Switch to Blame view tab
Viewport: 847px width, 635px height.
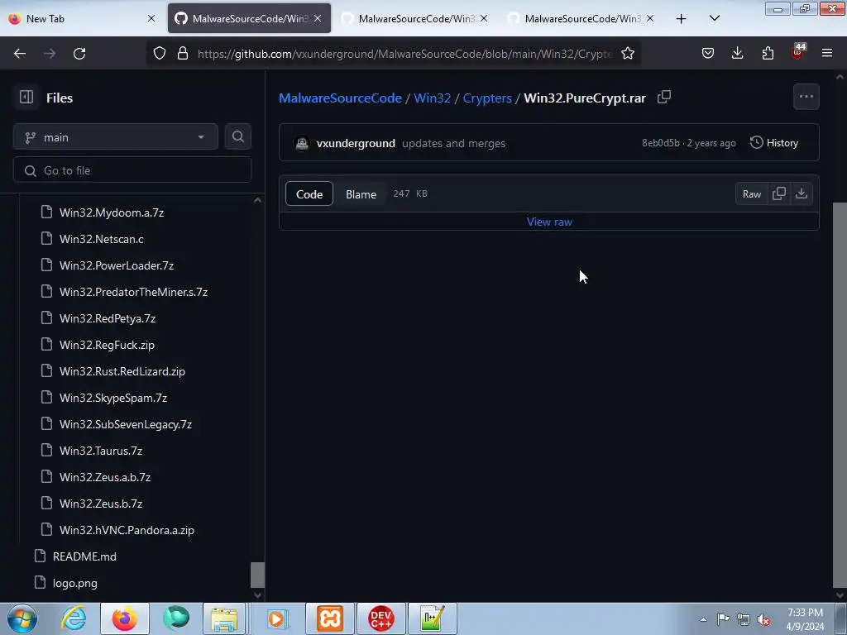click(x=361, y=193)
